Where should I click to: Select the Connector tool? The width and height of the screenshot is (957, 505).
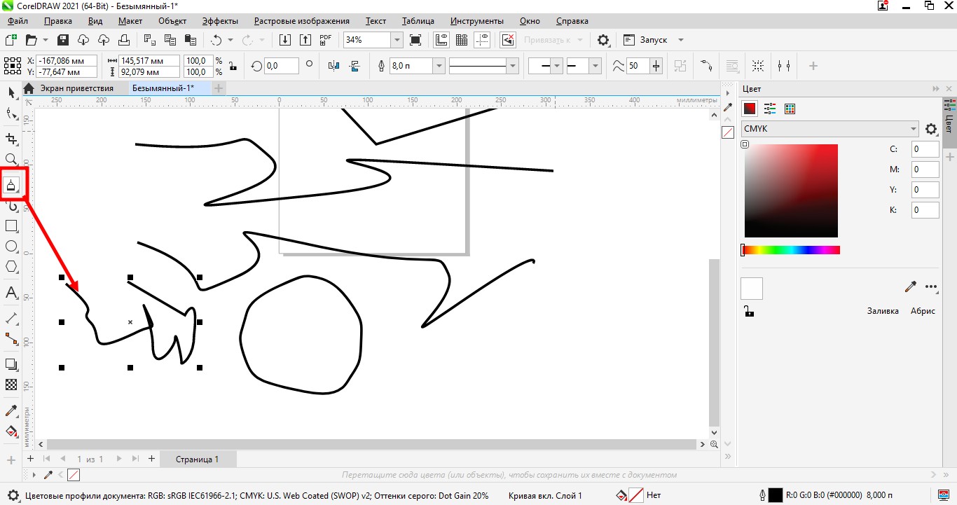[11, 339]
